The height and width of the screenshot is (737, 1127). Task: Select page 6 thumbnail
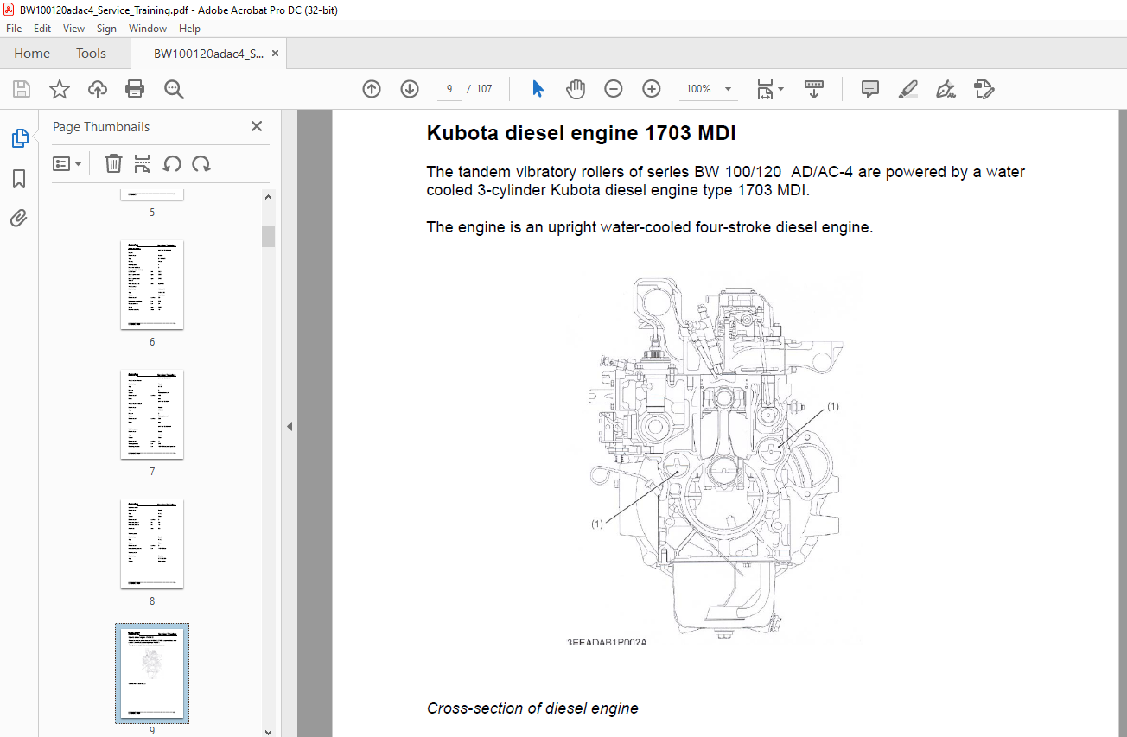point(152,284)
